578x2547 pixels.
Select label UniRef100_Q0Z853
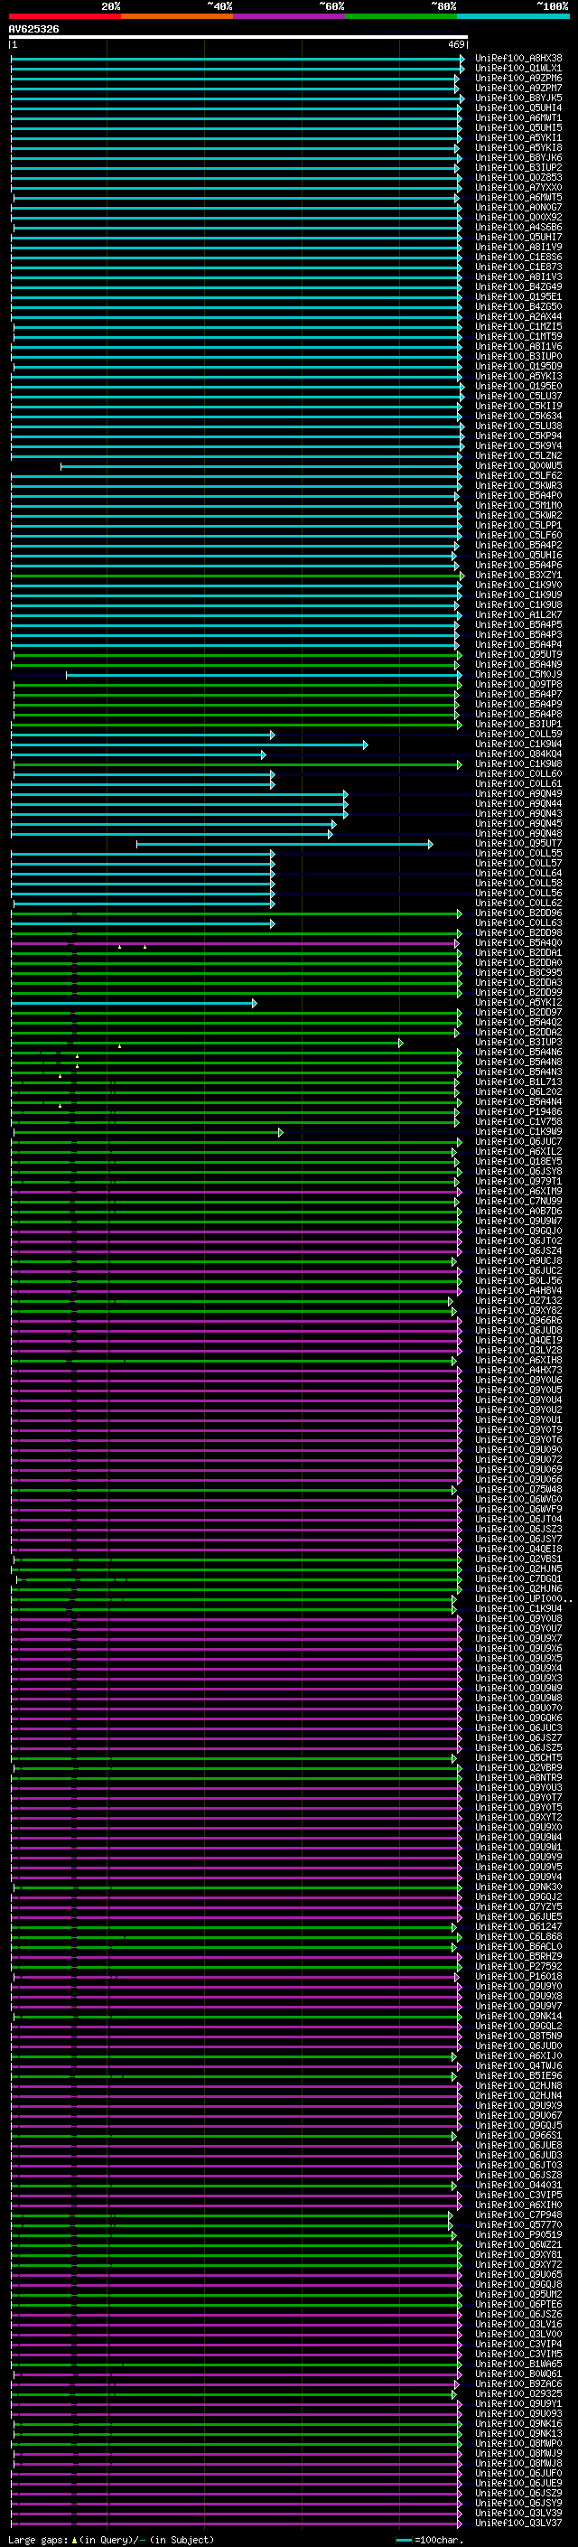[x=517, y=177]
